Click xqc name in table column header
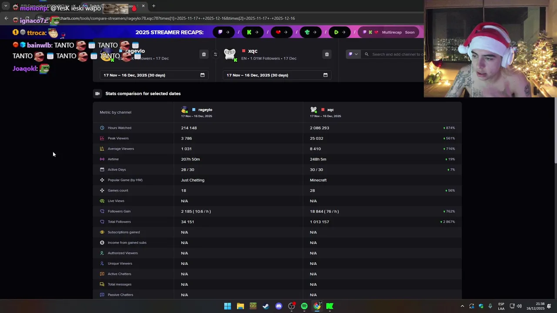Viewport: 557px width, 313px height. (x=330, y=110)
